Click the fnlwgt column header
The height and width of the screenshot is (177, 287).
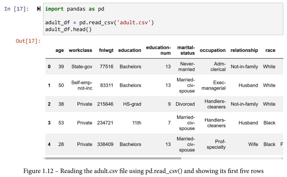[105, 50]
